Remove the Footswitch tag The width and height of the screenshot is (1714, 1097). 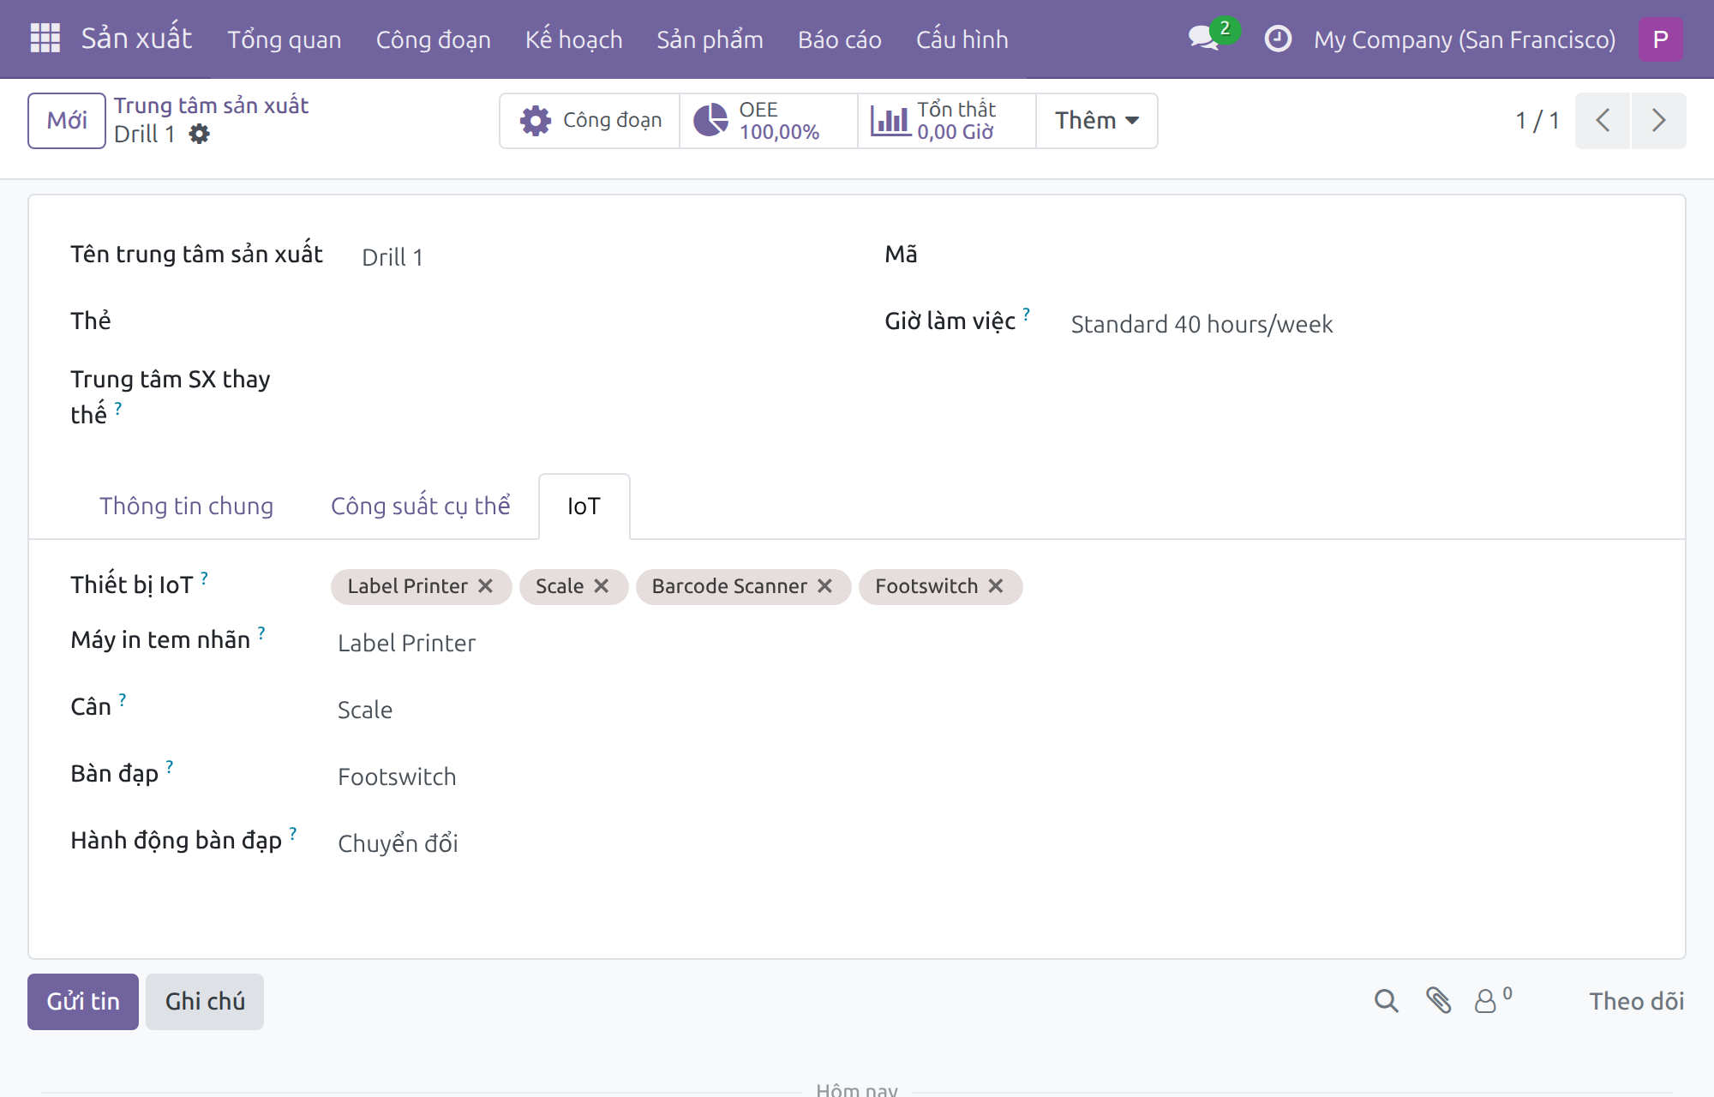996,586
